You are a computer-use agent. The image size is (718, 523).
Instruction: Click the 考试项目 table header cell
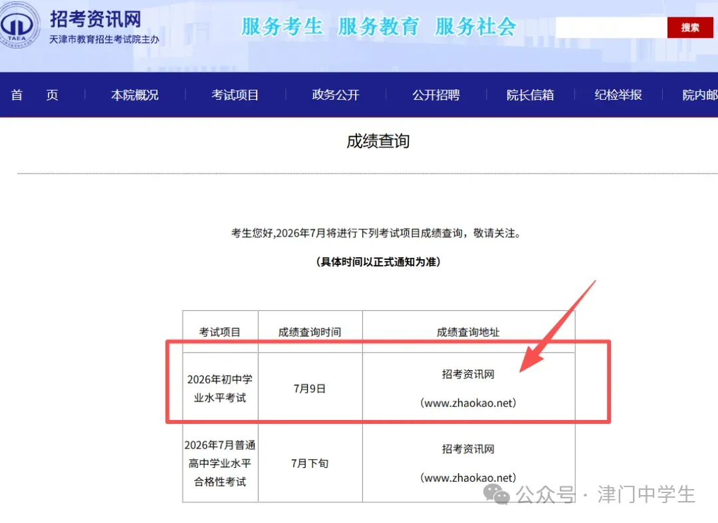click(x=220, y=332)
